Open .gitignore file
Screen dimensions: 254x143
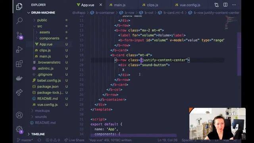(x=45, y=74)
